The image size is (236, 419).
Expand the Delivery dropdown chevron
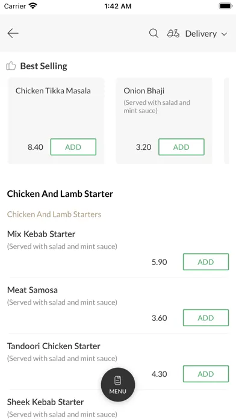224,34
